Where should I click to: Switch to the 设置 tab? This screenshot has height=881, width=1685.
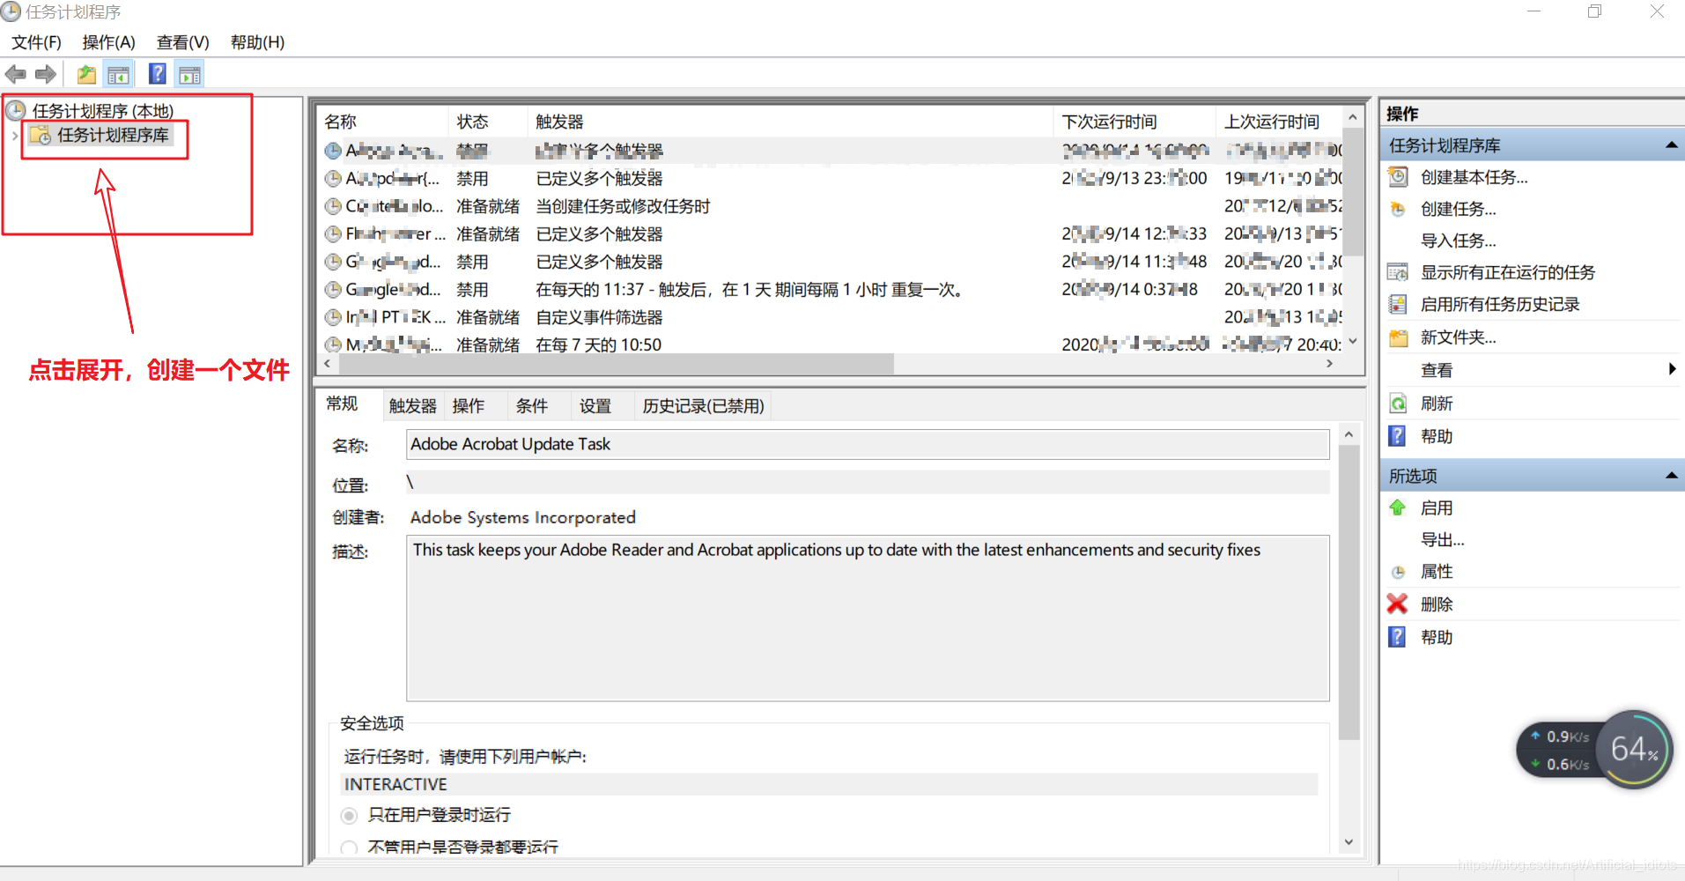point(595,406)
